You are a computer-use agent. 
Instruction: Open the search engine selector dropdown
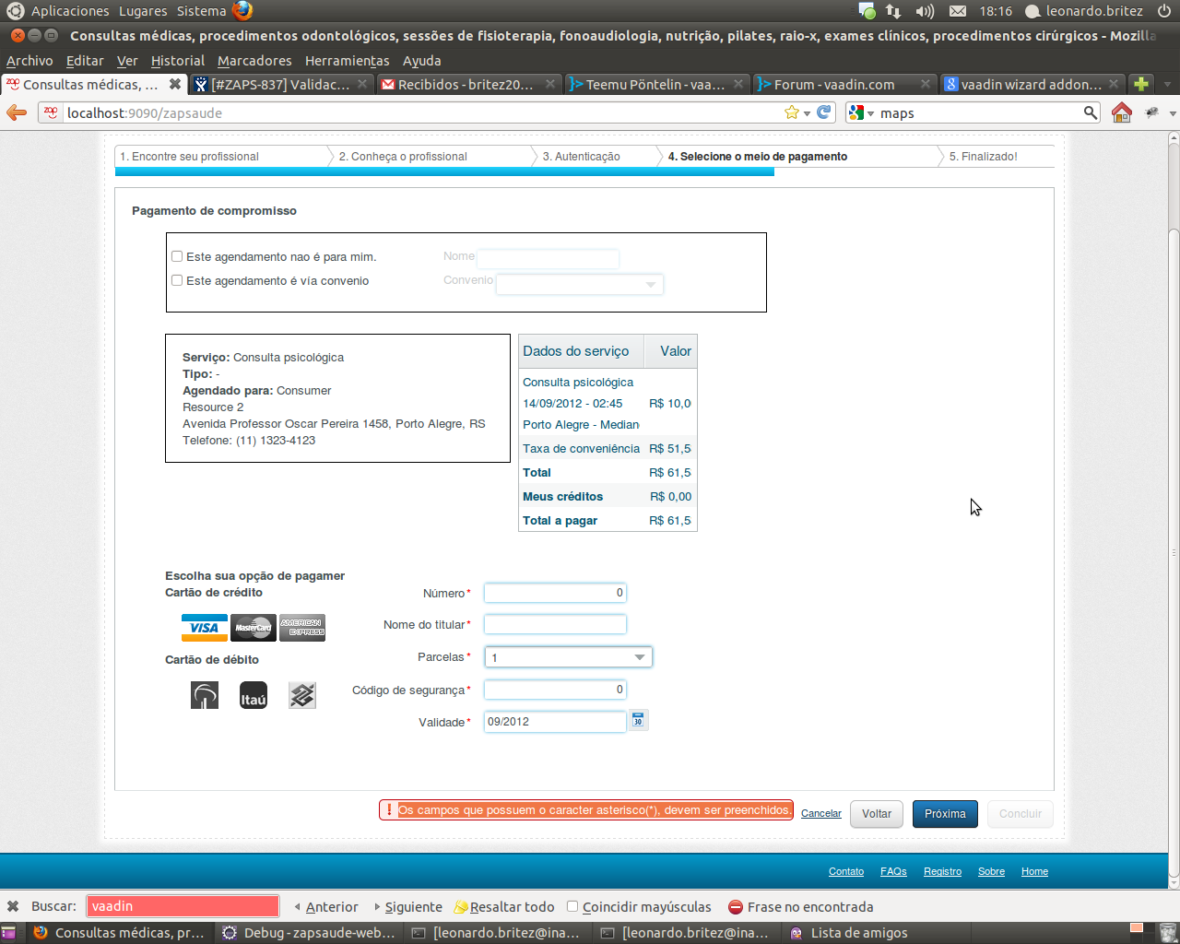861,112
